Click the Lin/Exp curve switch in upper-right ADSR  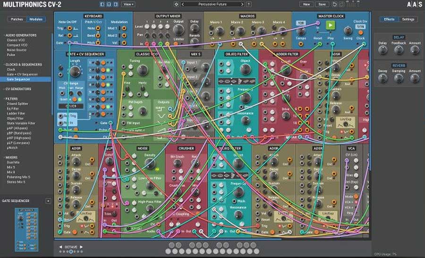pyautogui.click(x=345, y=122)
